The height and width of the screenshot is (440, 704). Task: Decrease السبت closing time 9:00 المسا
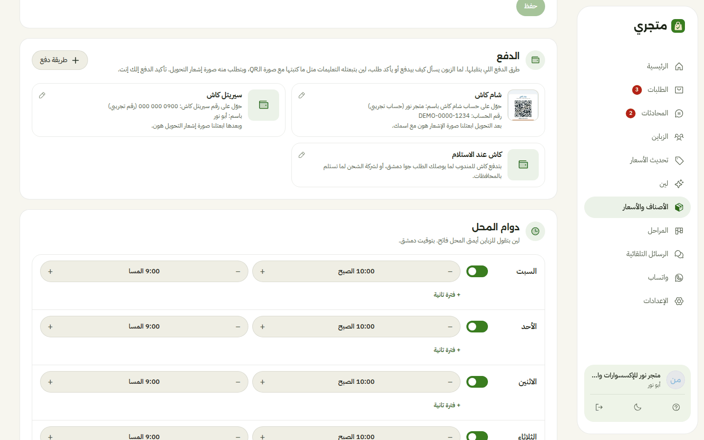point(238,271)
